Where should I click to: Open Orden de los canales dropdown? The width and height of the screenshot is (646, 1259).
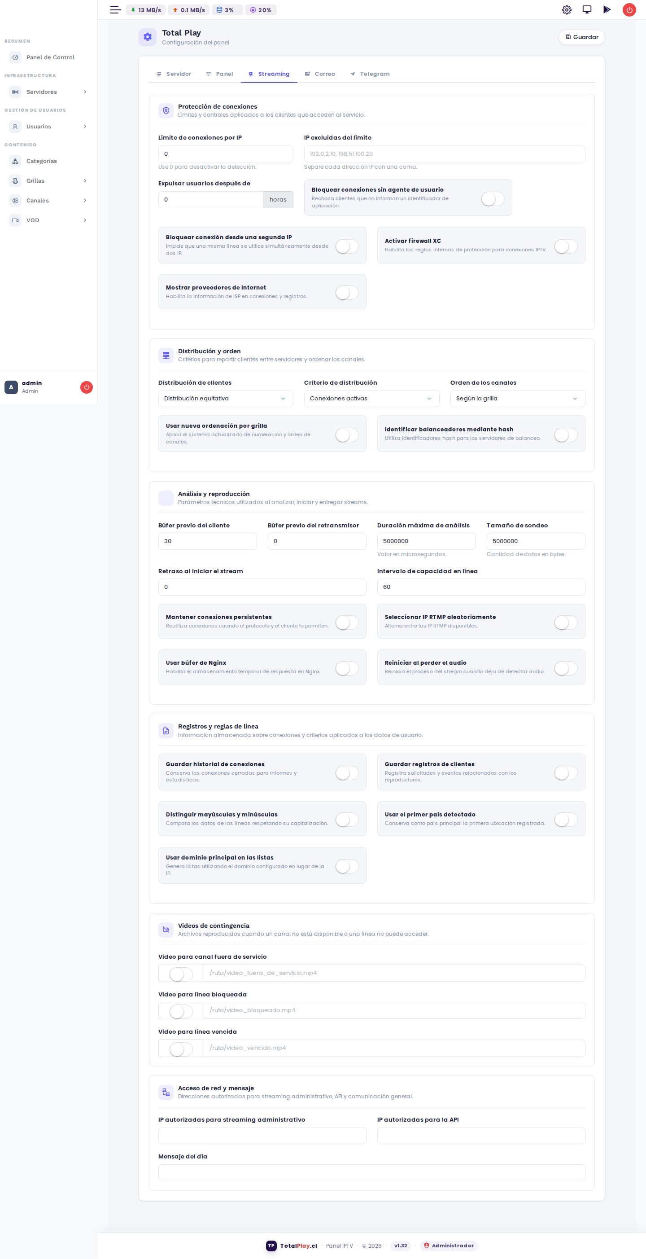[518, 398]
